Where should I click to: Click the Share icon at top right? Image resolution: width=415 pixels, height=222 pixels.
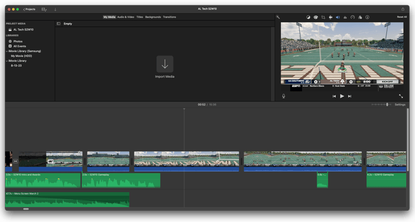(403, 9)
